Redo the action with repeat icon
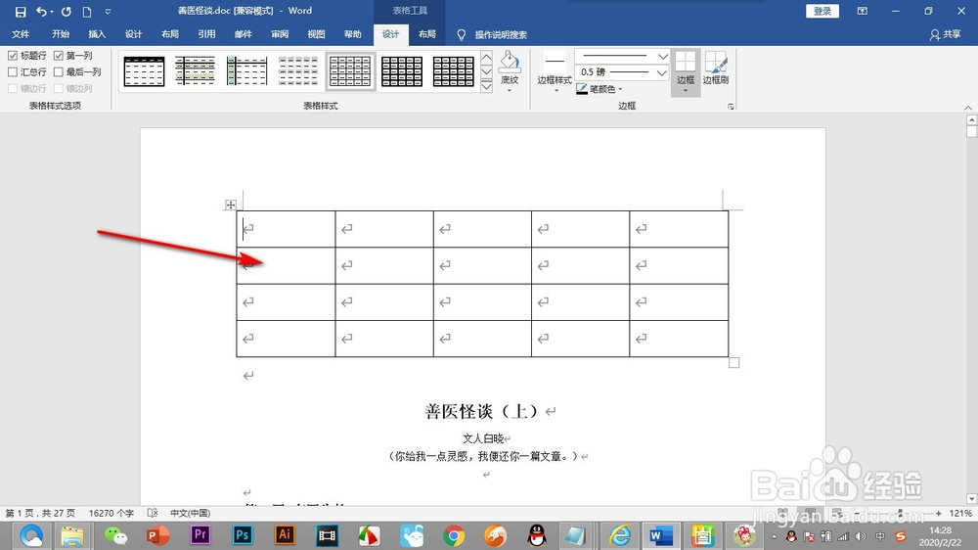Screen dimensions: 978x550 (67, 11)
